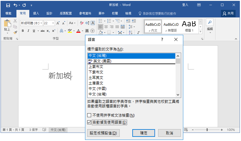Viewport: 241px width, 141px height.
Task: Check 不使用拼字或文法檢查 checkbox
Action: 89,115
